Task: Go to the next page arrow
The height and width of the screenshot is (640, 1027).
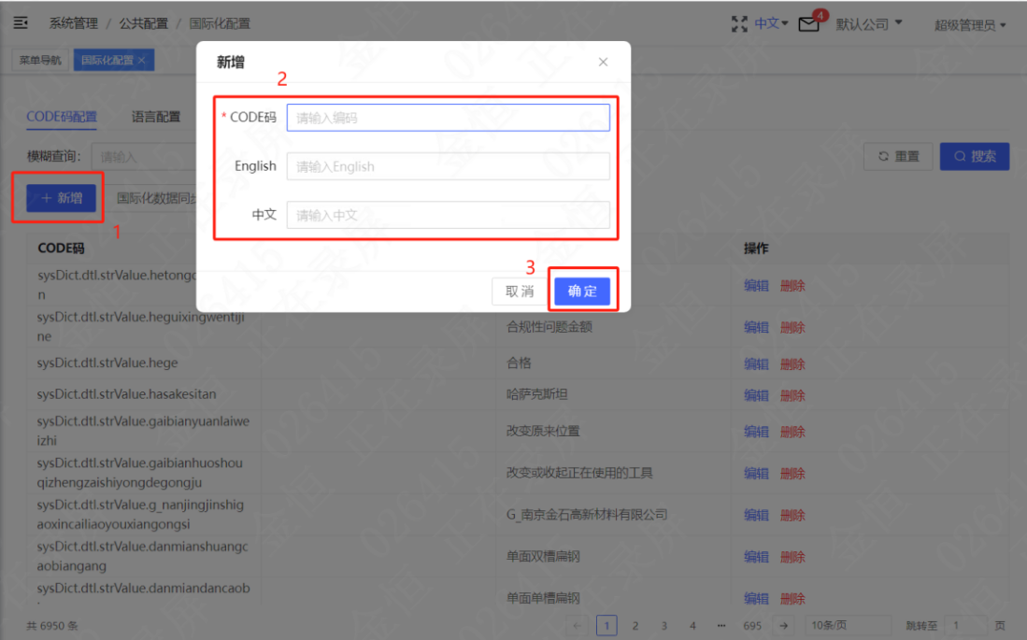Action: coord(783,626)
